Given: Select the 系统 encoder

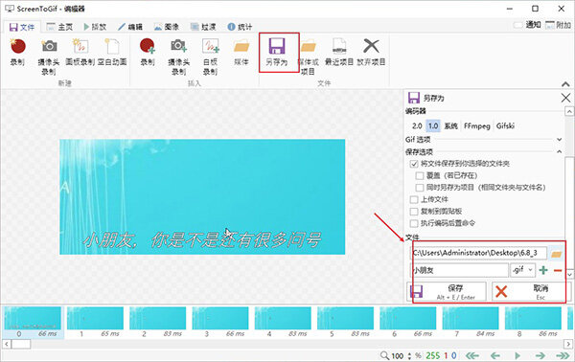Looking at the screenshot, I should 450,126.
